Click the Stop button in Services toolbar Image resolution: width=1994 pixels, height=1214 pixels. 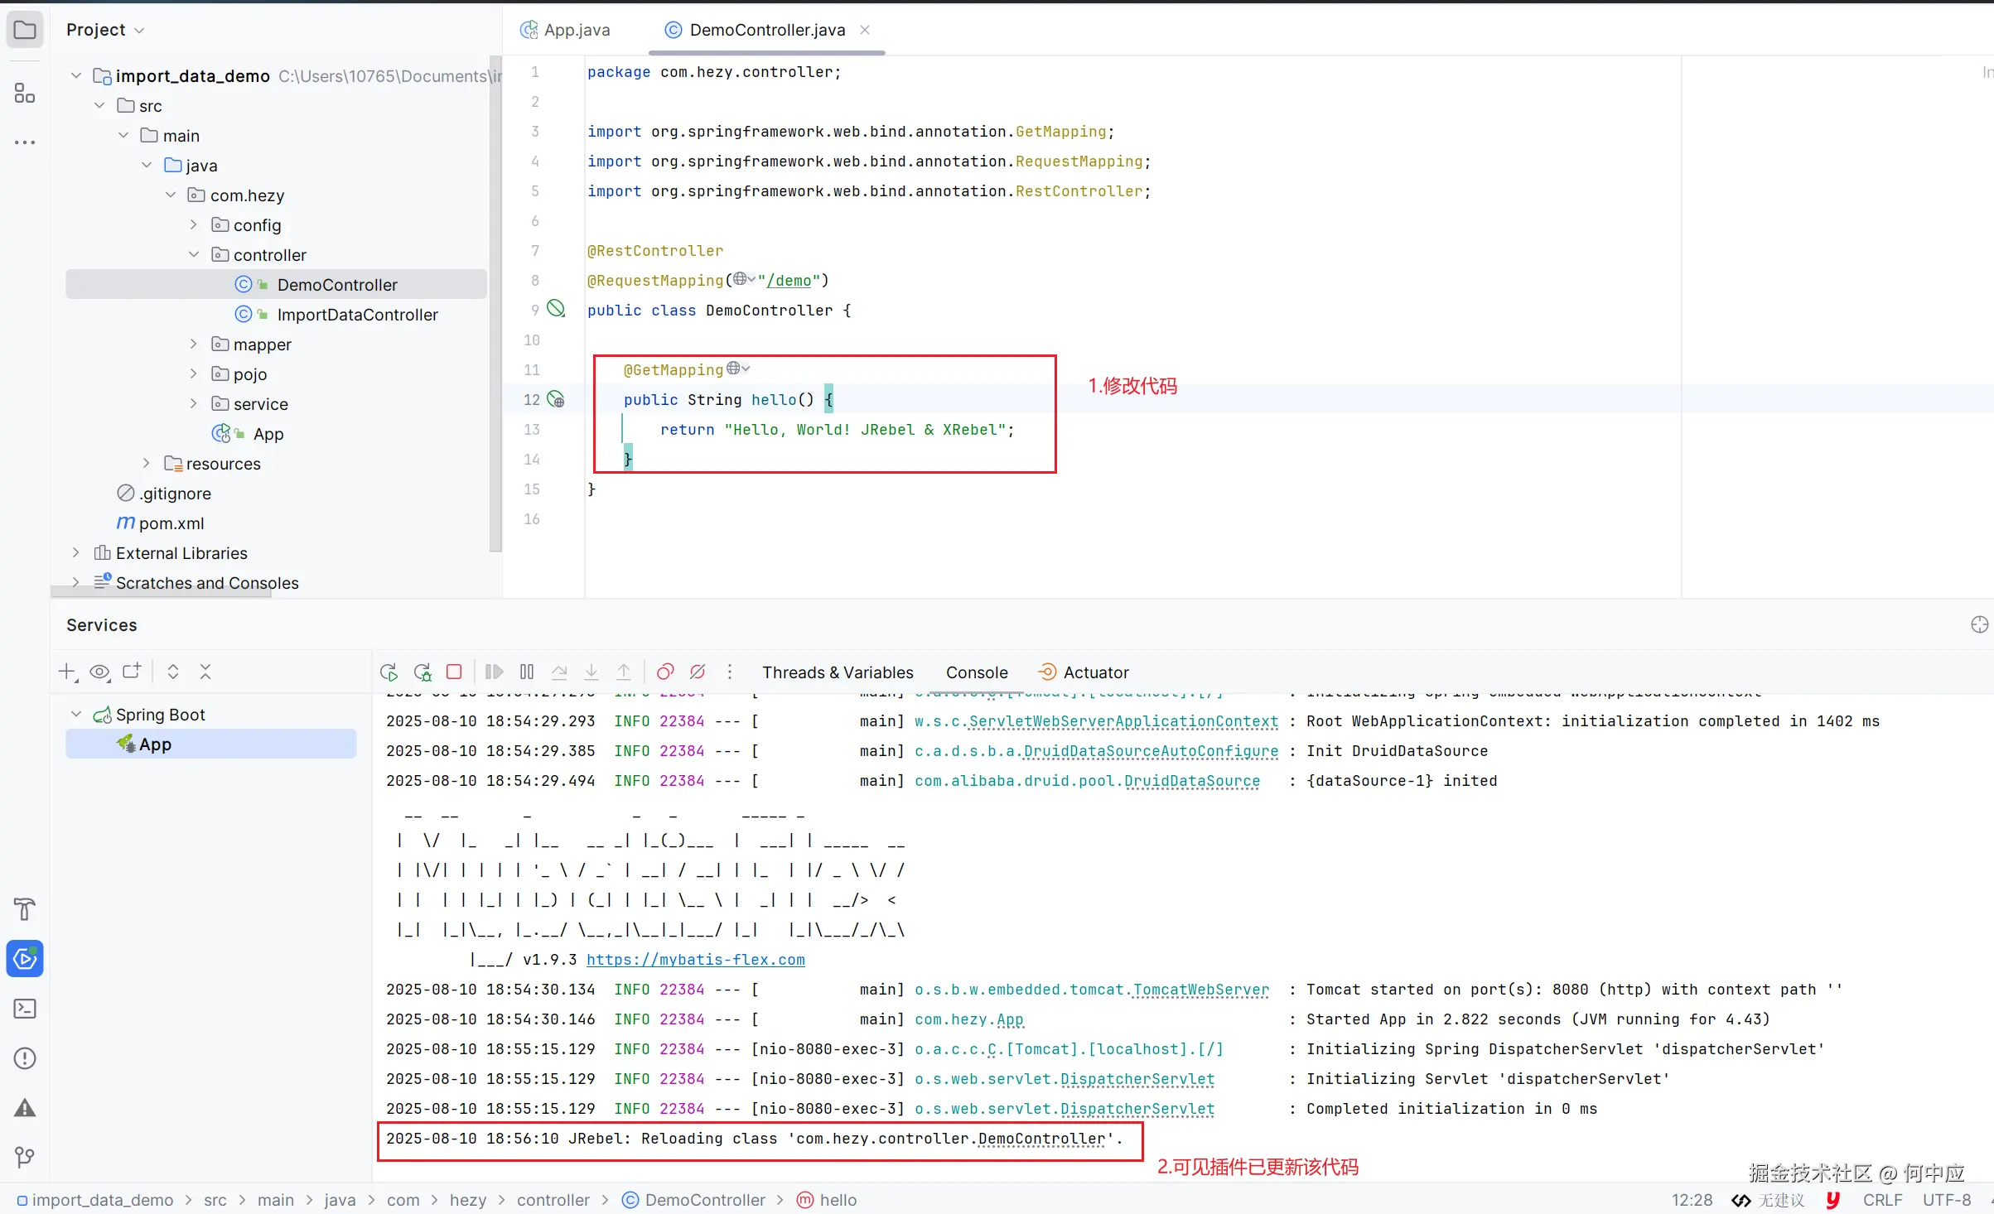tap(454, 672)
